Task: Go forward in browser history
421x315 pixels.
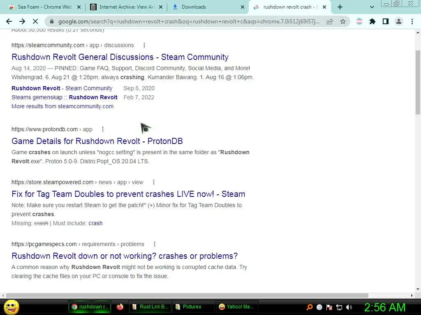Action: [22, 21]
